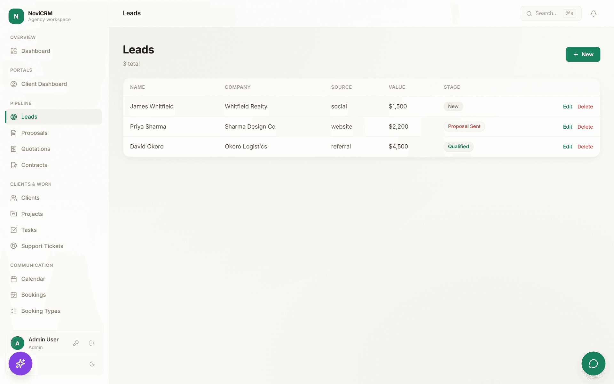Screen dimensions: 614x384
Task: Click the Projects folder icon
Action: 13,214
